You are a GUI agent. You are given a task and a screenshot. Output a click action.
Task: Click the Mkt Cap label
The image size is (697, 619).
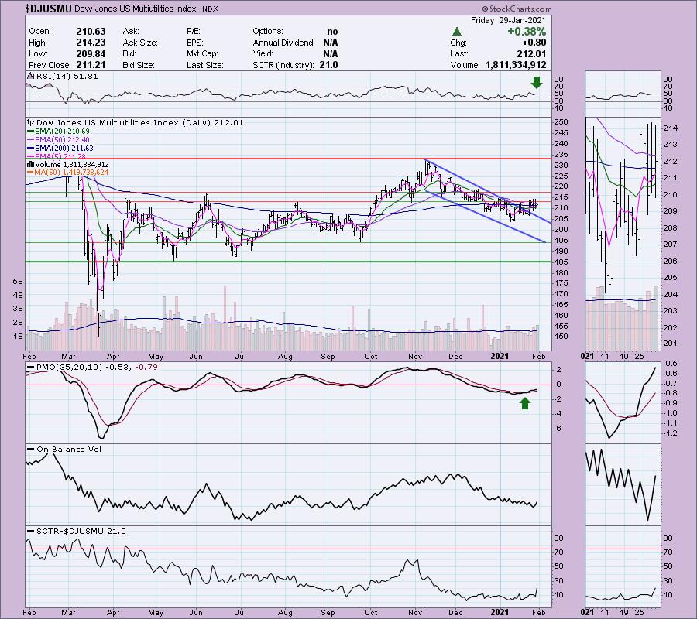click(x=202, y=53)
